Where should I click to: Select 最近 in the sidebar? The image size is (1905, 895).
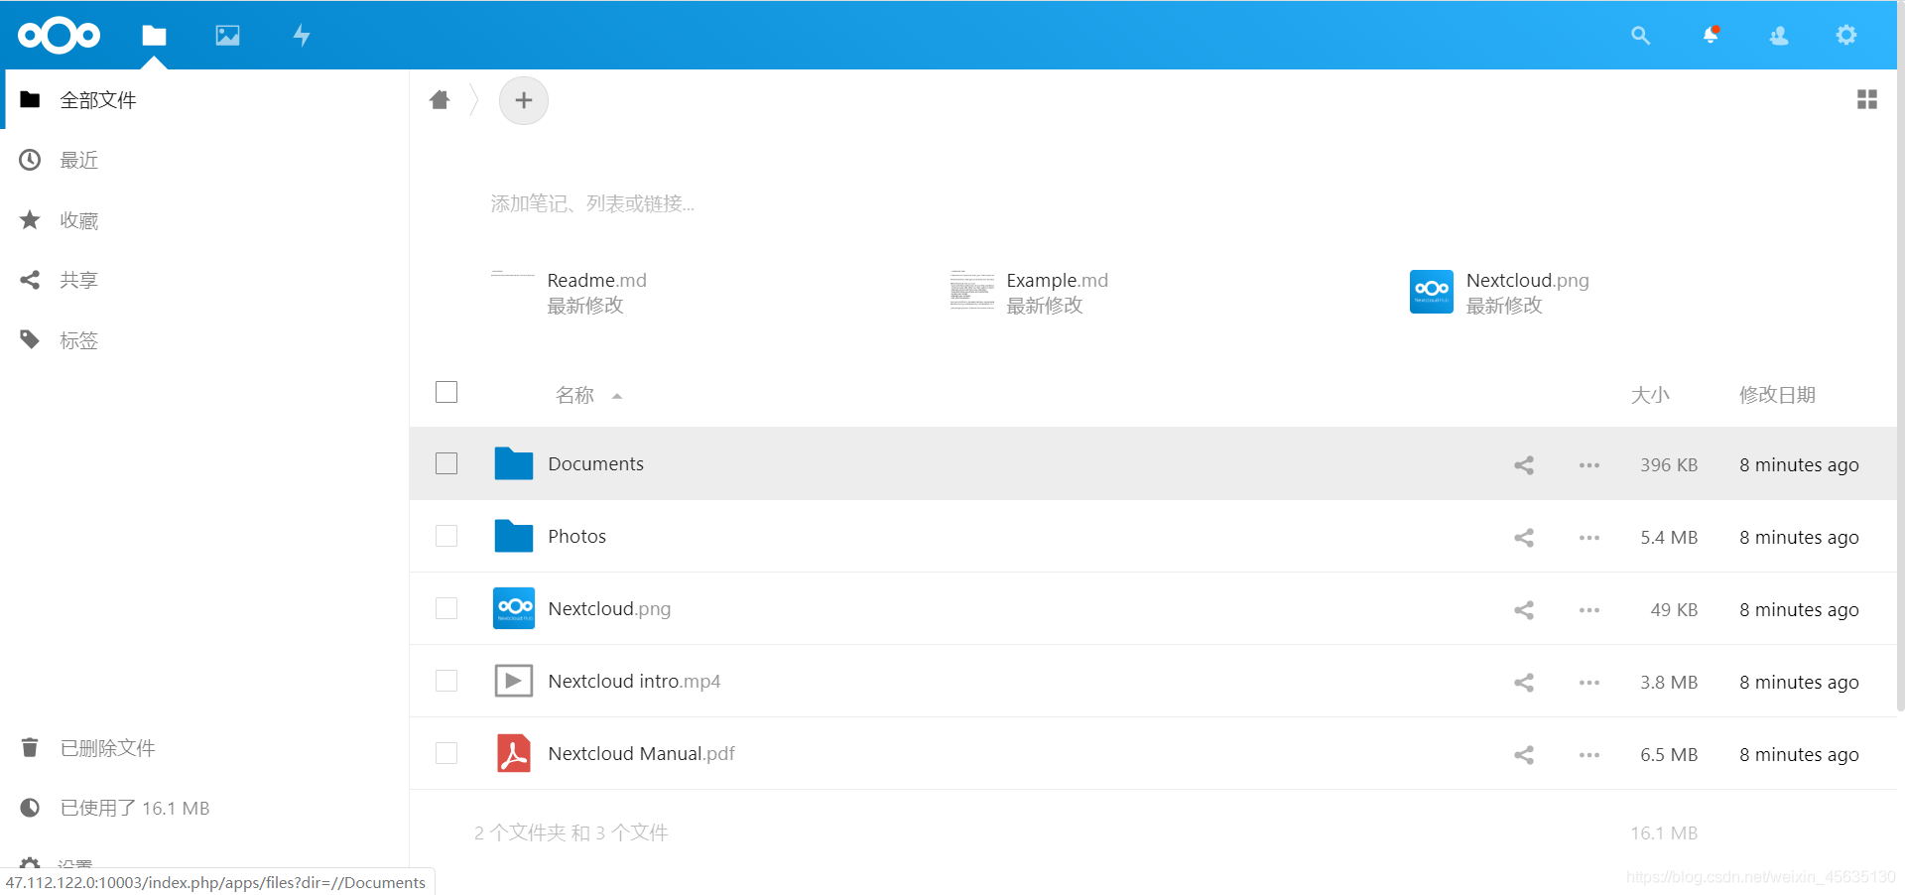[x=204, y=160]
